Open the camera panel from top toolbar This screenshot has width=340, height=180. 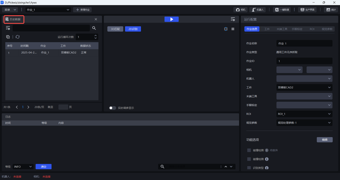pyautogui.click(x=240, y=10)
